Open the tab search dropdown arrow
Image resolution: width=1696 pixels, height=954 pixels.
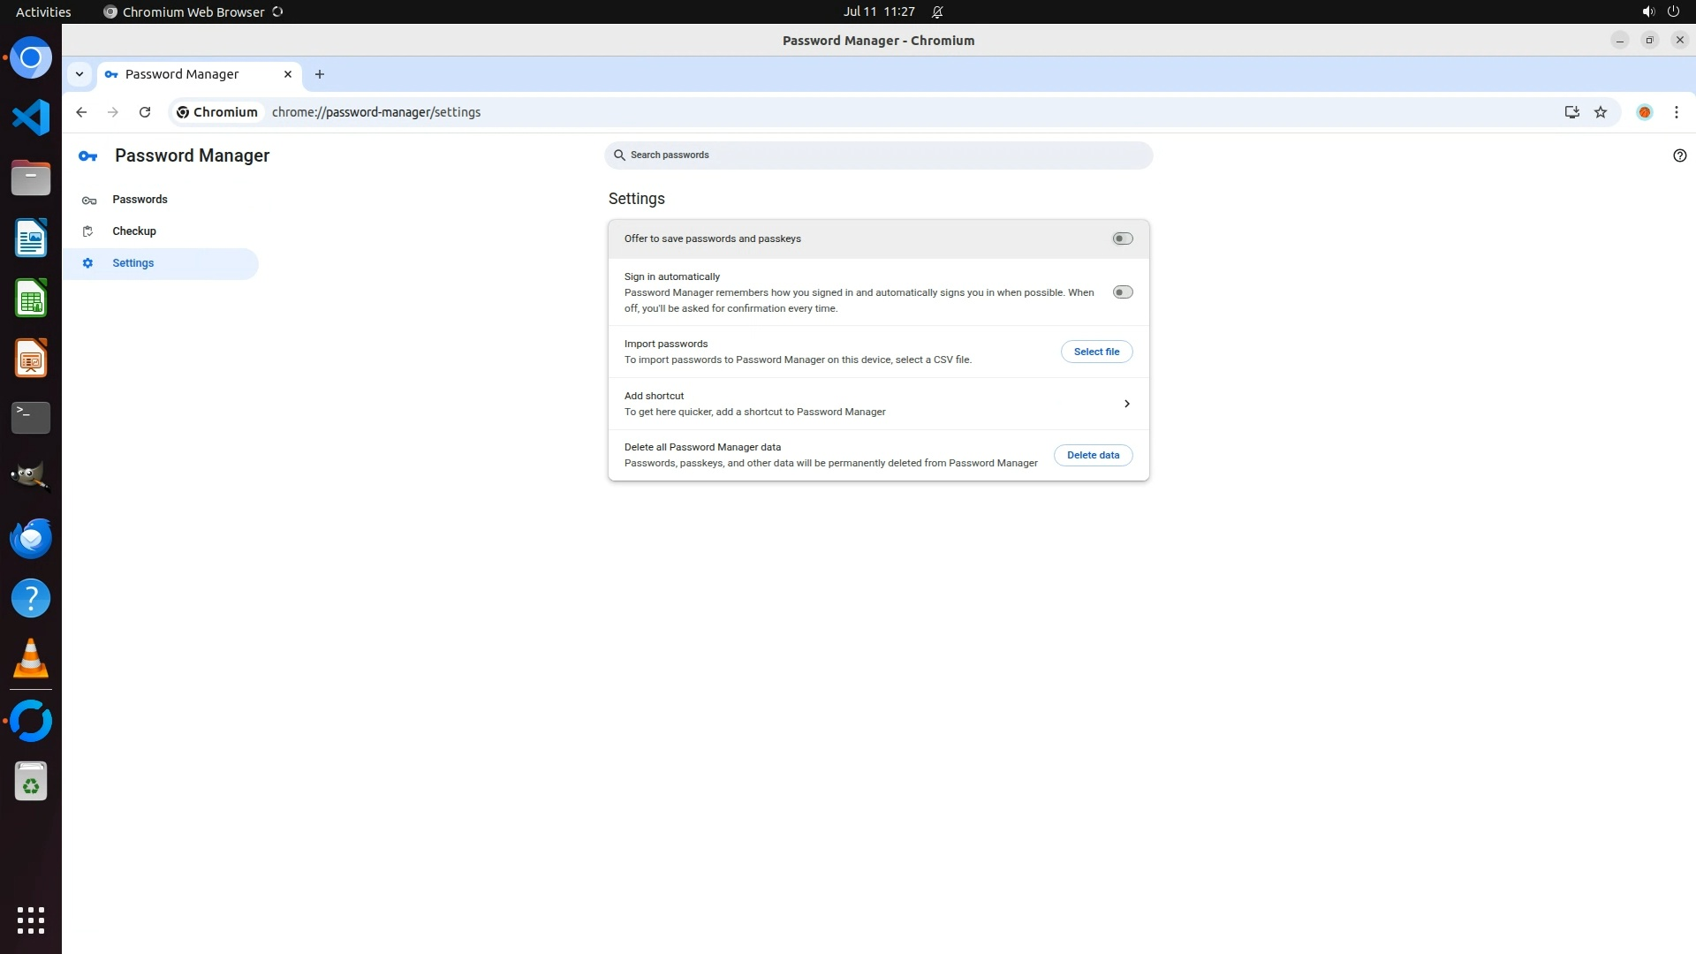tap(79, 74)
